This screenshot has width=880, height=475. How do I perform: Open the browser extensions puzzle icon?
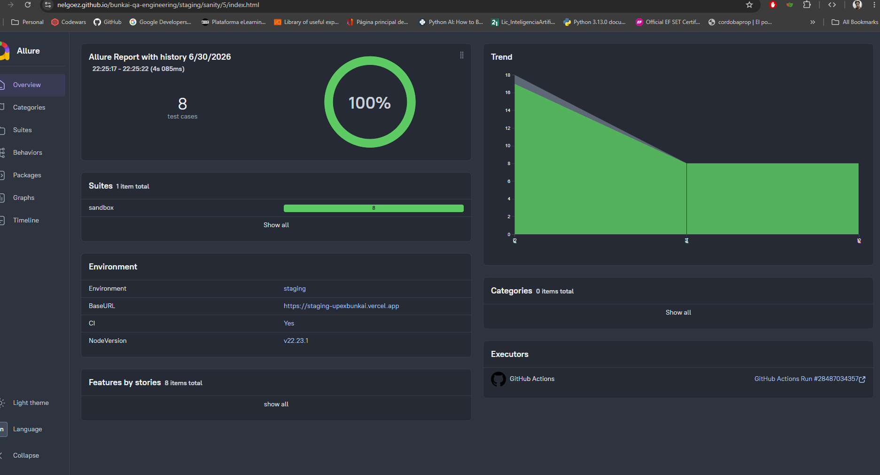click(807, 5)
